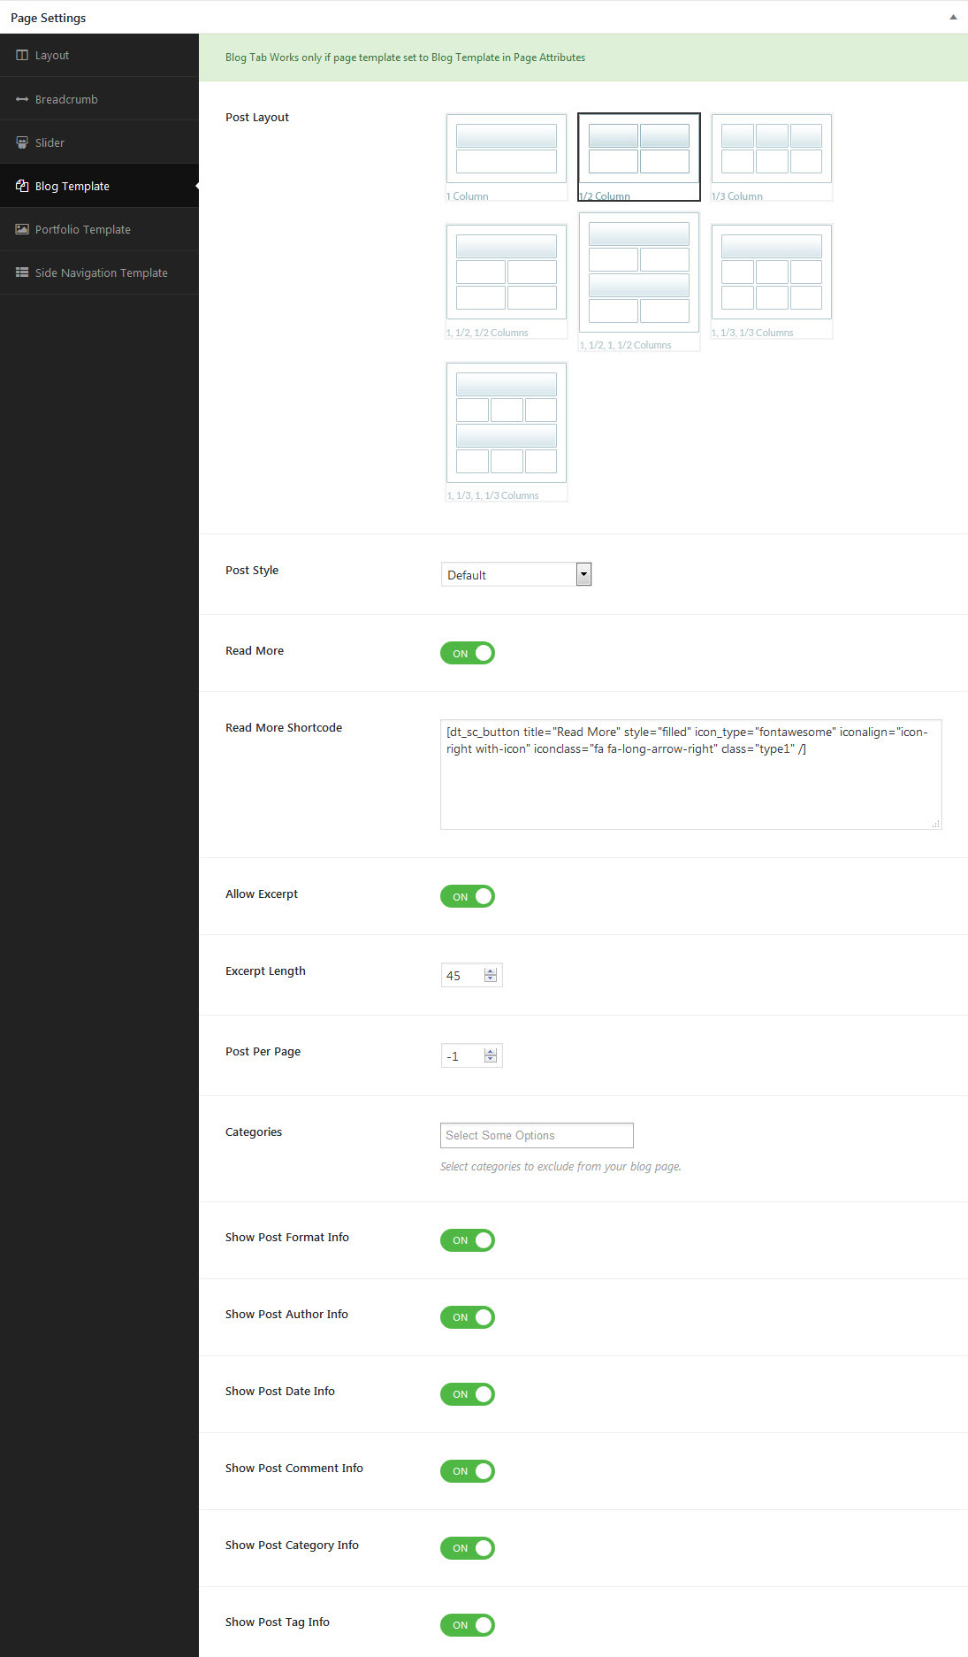Turn off Show Post Date Info

pos(468,1393)
